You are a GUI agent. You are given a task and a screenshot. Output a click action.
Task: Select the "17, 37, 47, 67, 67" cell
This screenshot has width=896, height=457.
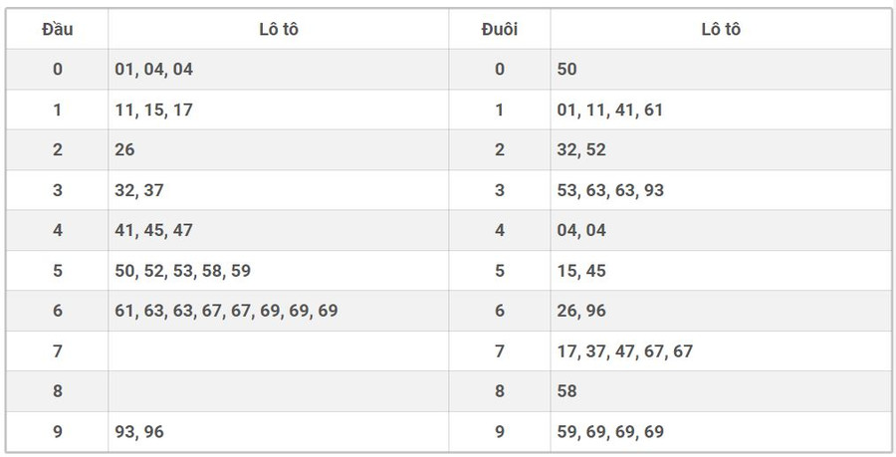[625, 350]
